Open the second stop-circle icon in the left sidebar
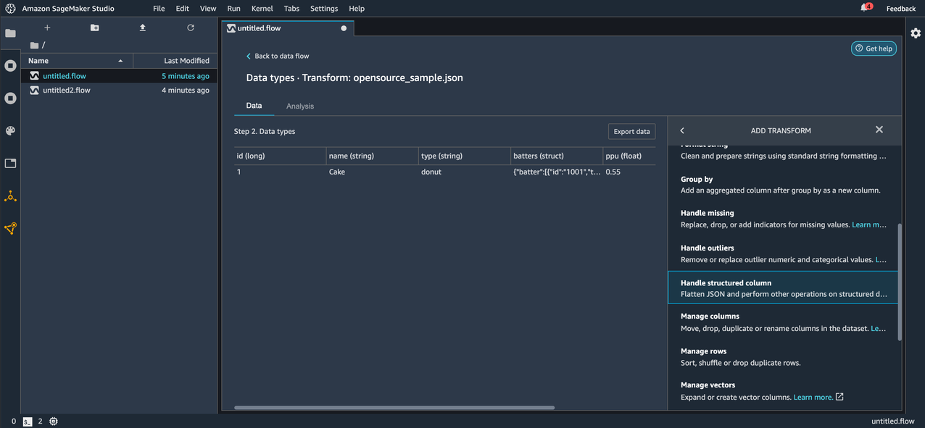The height and width of the screenshot is (428, 925). 10,98
